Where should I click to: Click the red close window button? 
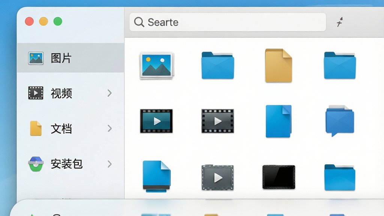(29, 21)
